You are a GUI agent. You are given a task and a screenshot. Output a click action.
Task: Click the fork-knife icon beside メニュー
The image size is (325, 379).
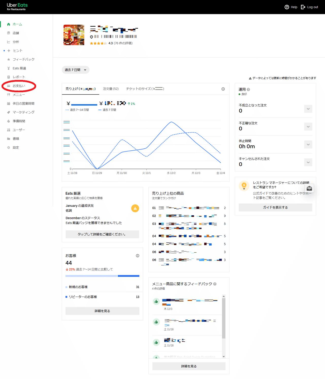(x=9, y=95)
